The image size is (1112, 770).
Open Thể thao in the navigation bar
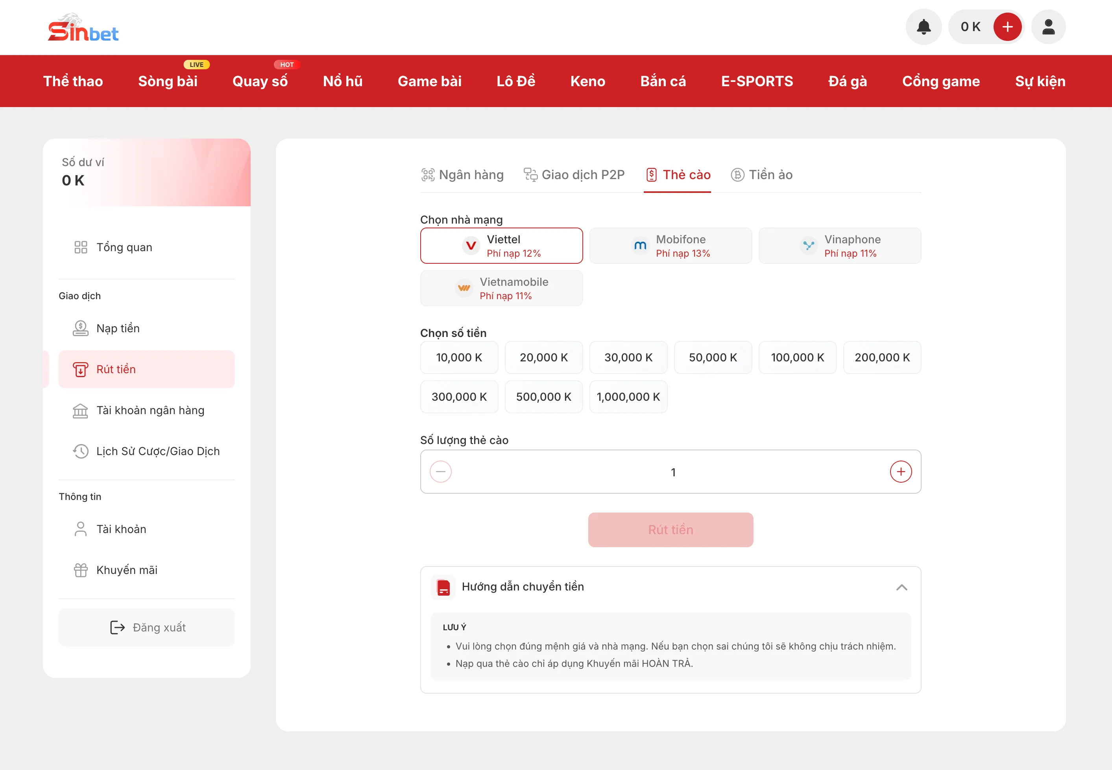click(x=73, y=81)
